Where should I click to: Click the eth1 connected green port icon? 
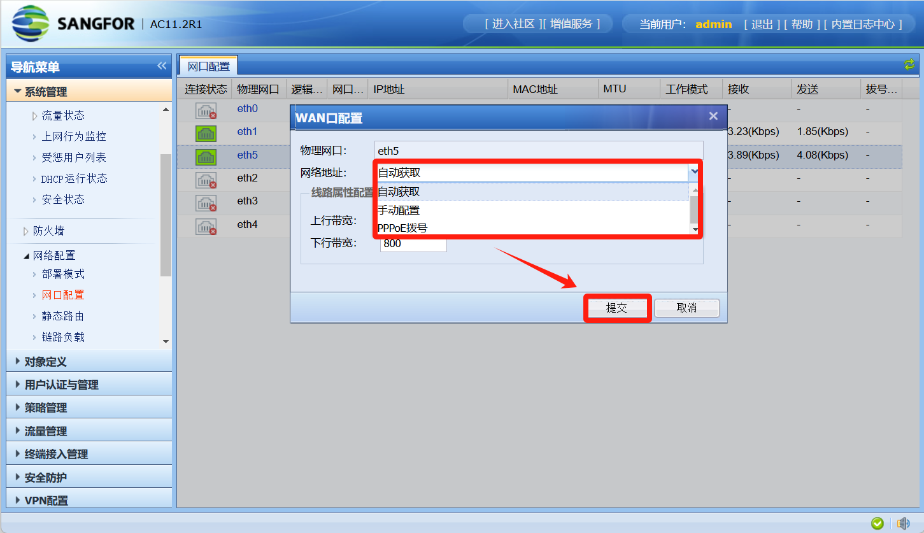pos(206,133)
